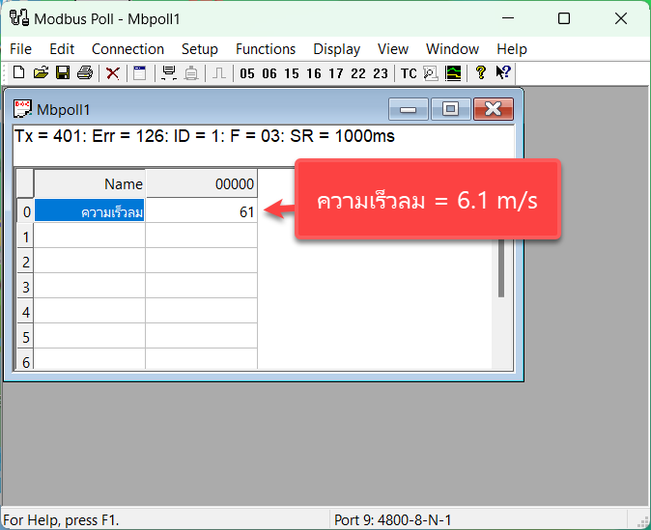Select row header 5
The image size is (651, 530).
25,337
